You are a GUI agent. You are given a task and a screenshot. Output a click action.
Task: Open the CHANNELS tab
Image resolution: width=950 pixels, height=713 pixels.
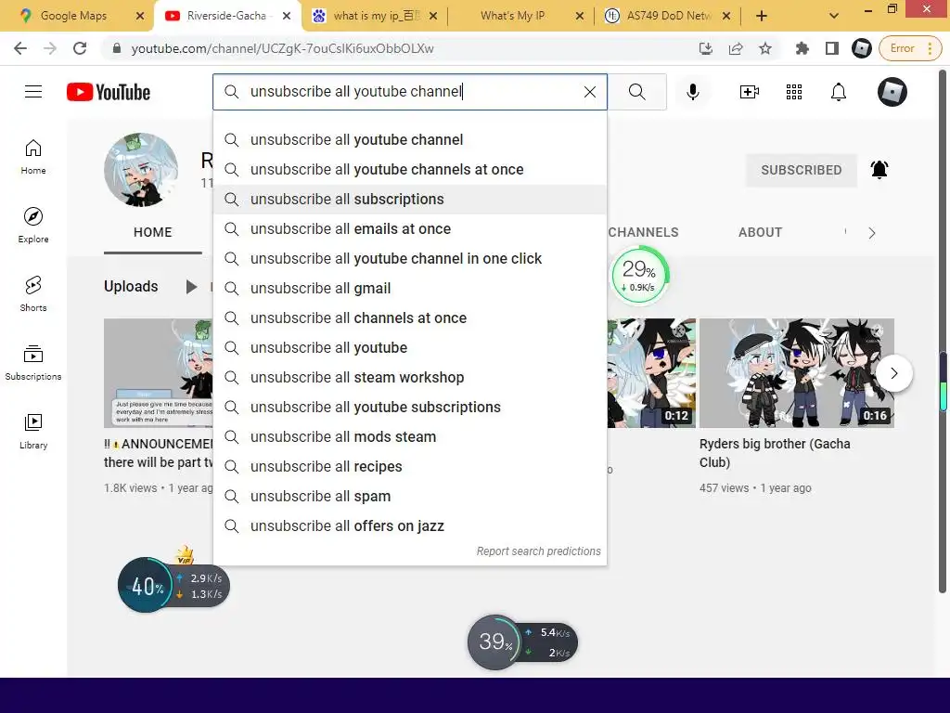[643, 232]
